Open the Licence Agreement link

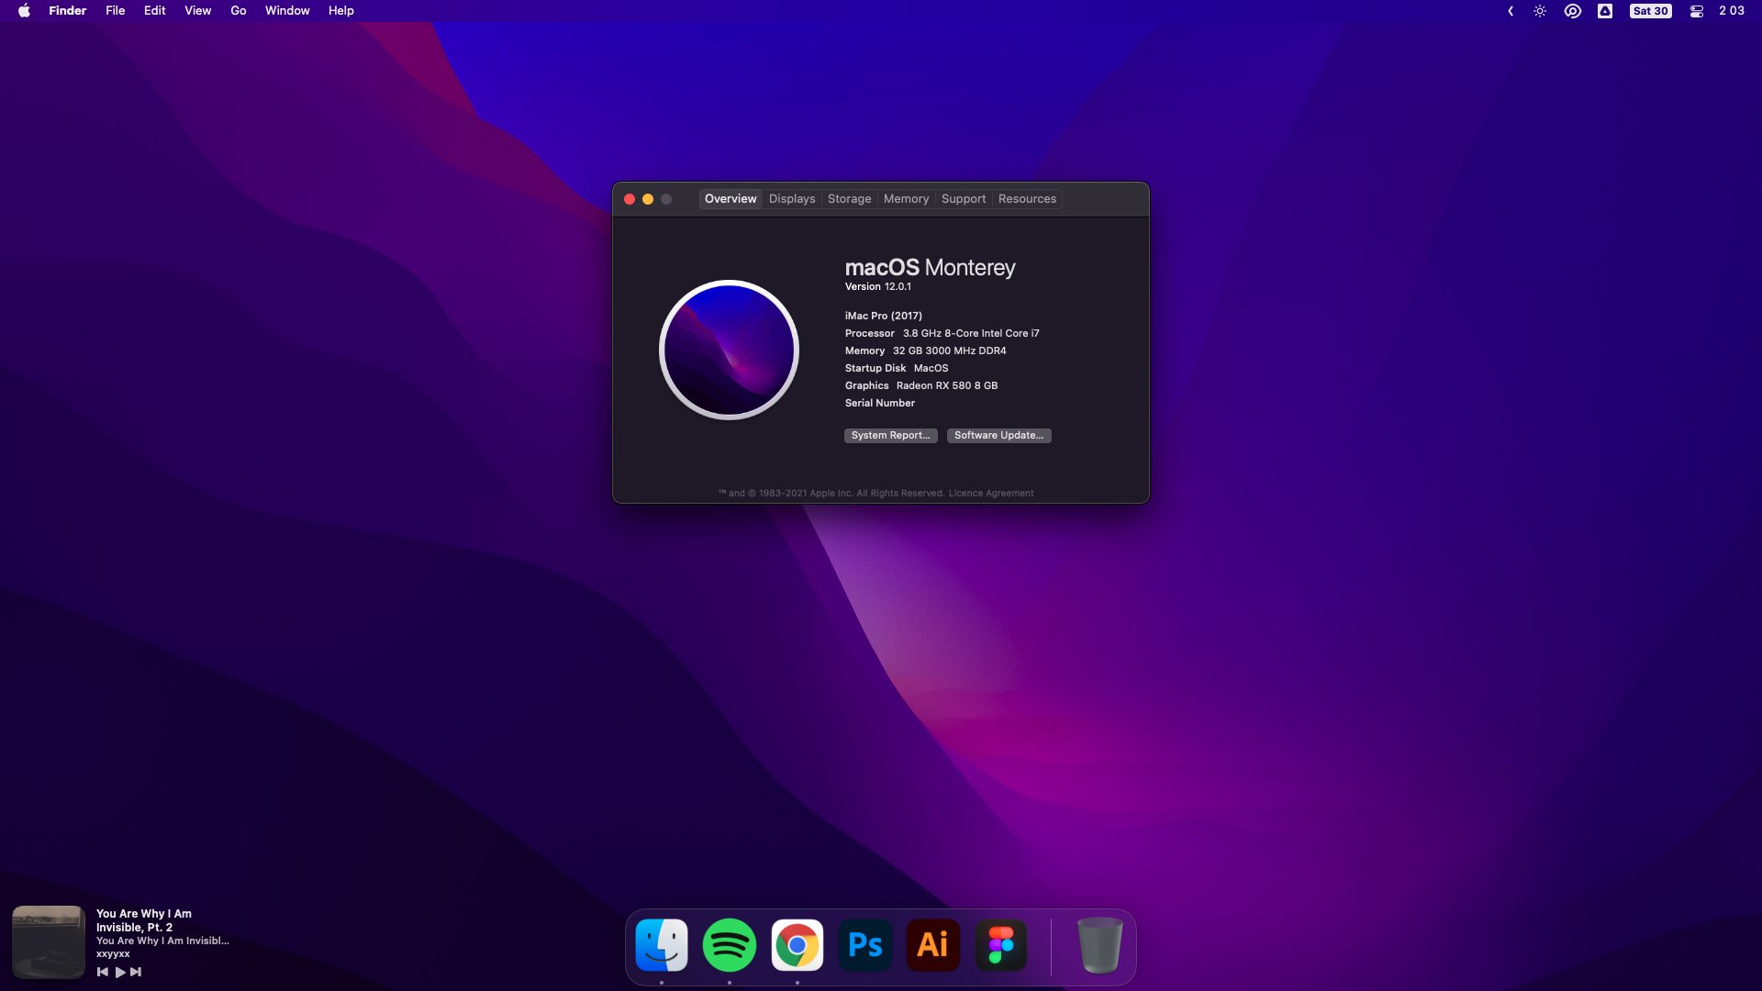(990, 493)
